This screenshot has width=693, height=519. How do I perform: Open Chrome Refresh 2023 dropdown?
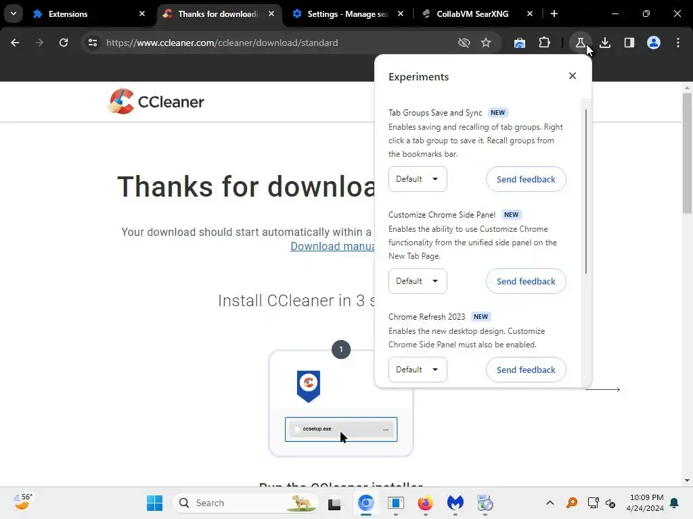click(x=418, y=370)
